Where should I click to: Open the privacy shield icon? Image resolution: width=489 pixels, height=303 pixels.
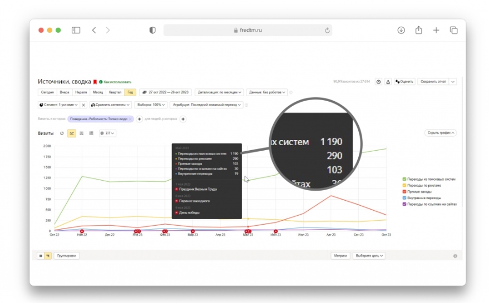pyautogui.click(x=152, y=30)
